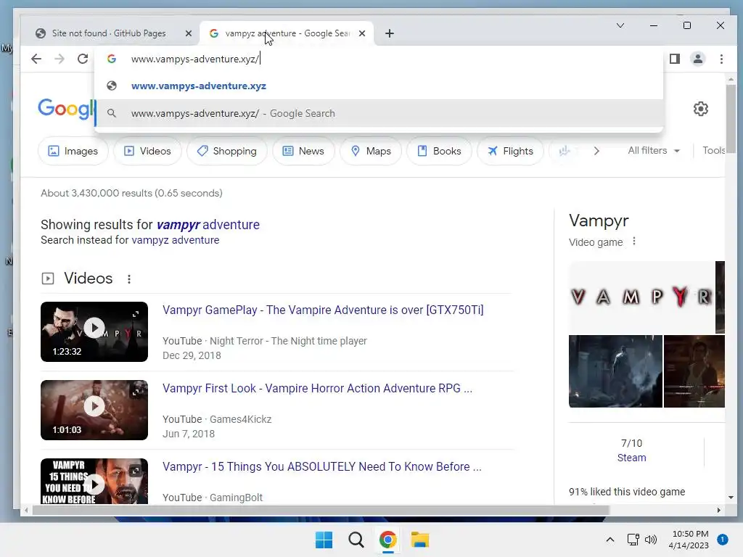This screenshot has height=557, width=743.
Task: Click the 91% liked this video game text
Action: (626, 492)
